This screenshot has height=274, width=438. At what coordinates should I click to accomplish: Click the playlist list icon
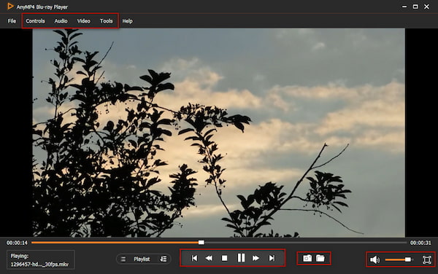click(123, 259)
